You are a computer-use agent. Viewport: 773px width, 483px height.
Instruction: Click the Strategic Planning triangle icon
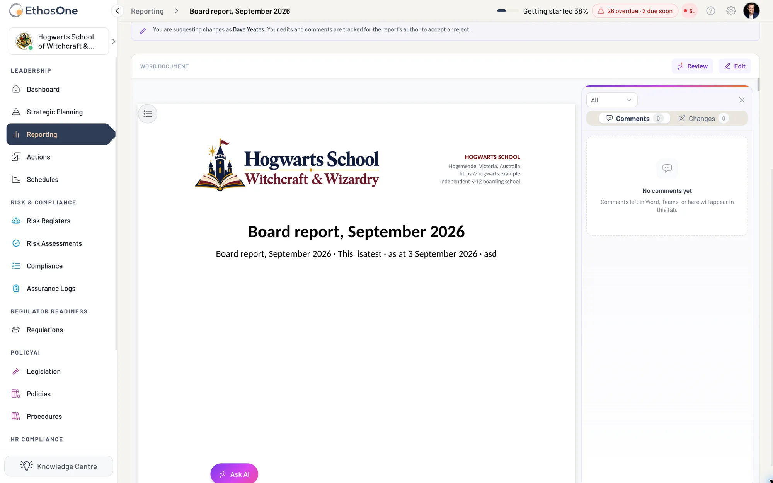pos(16,112)
